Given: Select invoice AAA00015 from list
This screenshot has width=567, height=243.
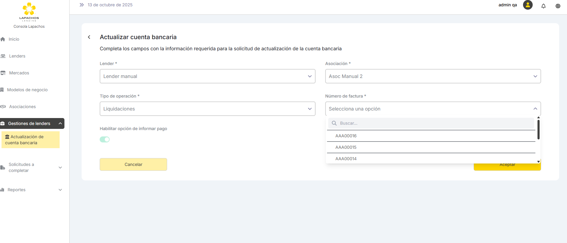Looking at the screenshot, I should coord(346,147).
